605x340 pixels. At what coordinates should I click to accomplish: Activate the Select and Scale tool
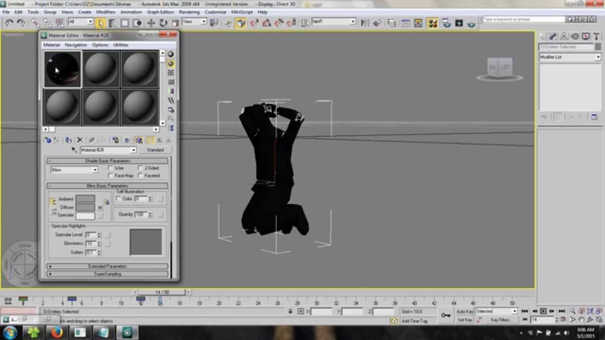tap(175, 23)
